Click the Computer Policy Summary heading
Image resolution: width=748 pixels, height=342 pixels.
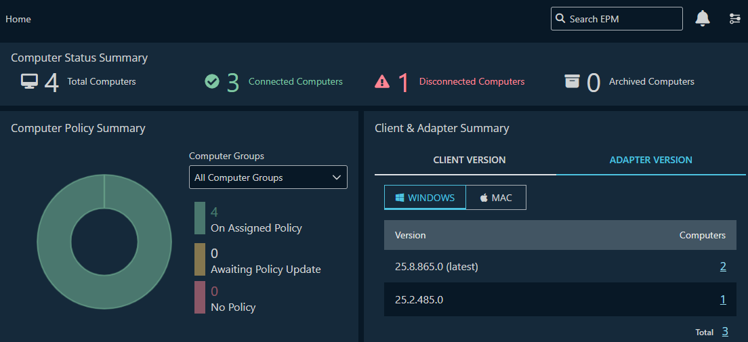pyautogui.click(x=78, y=128)
